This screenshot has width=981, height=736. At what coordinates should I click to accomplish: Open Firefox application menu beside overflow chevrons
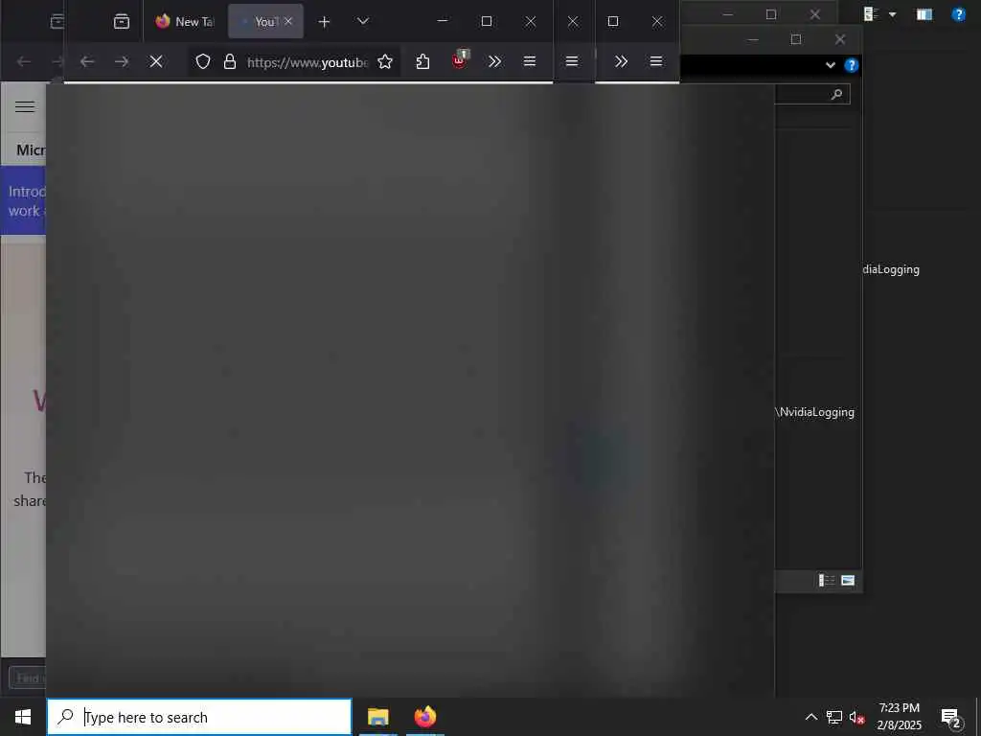pos(529,61)
